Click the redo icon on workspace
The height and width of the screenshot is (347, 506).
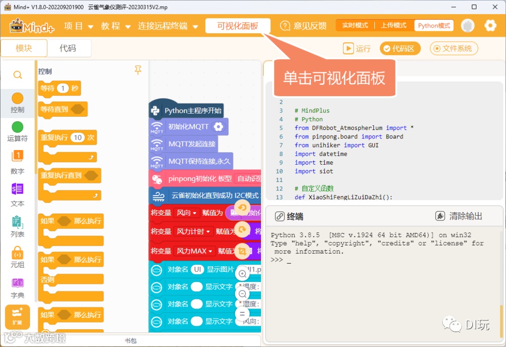point(242,229)
